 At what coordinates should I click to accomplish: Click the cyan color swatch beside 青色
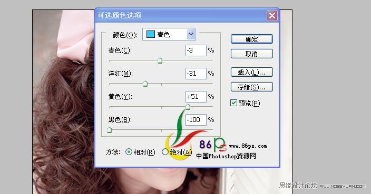[151, 34]
